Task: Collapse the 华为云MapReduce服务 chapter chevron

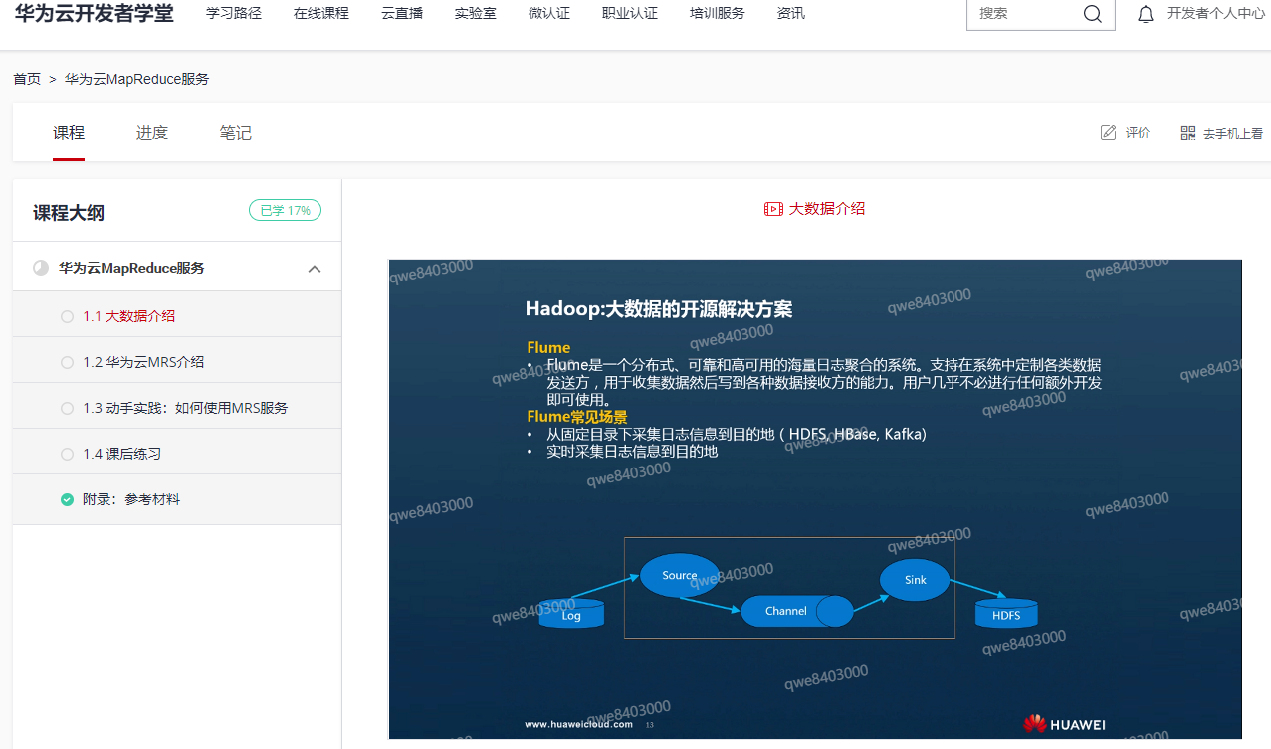Action: click(315, 269)
